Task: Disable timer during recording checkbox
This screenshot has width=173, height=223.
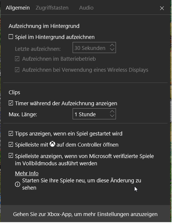Action: click(x=11, y=103)
